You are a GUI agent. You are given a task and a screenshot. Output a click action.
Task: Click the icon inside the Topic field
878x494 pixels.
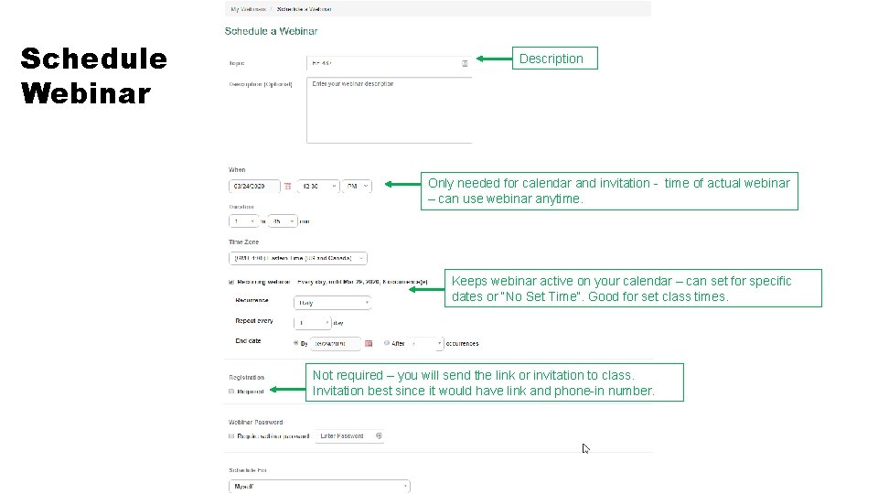pos(465,63)
